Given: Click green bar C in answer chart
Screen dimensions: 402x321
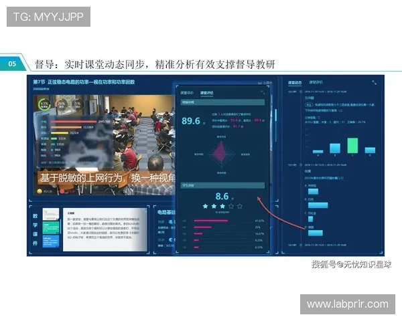Looking at the screenshot, I should 352,146.
